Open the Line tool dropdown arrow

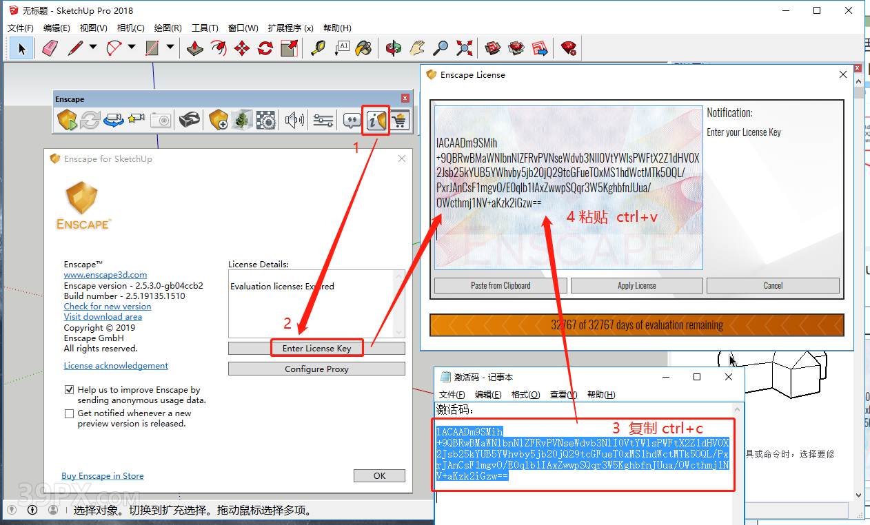coord(93,48)
